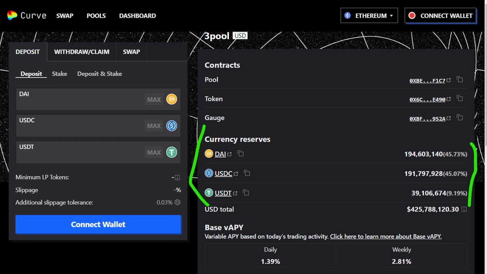The height and width of the screenshot is (274, 487).
Task: Copy the DAI token address
Action: (241, 154)
